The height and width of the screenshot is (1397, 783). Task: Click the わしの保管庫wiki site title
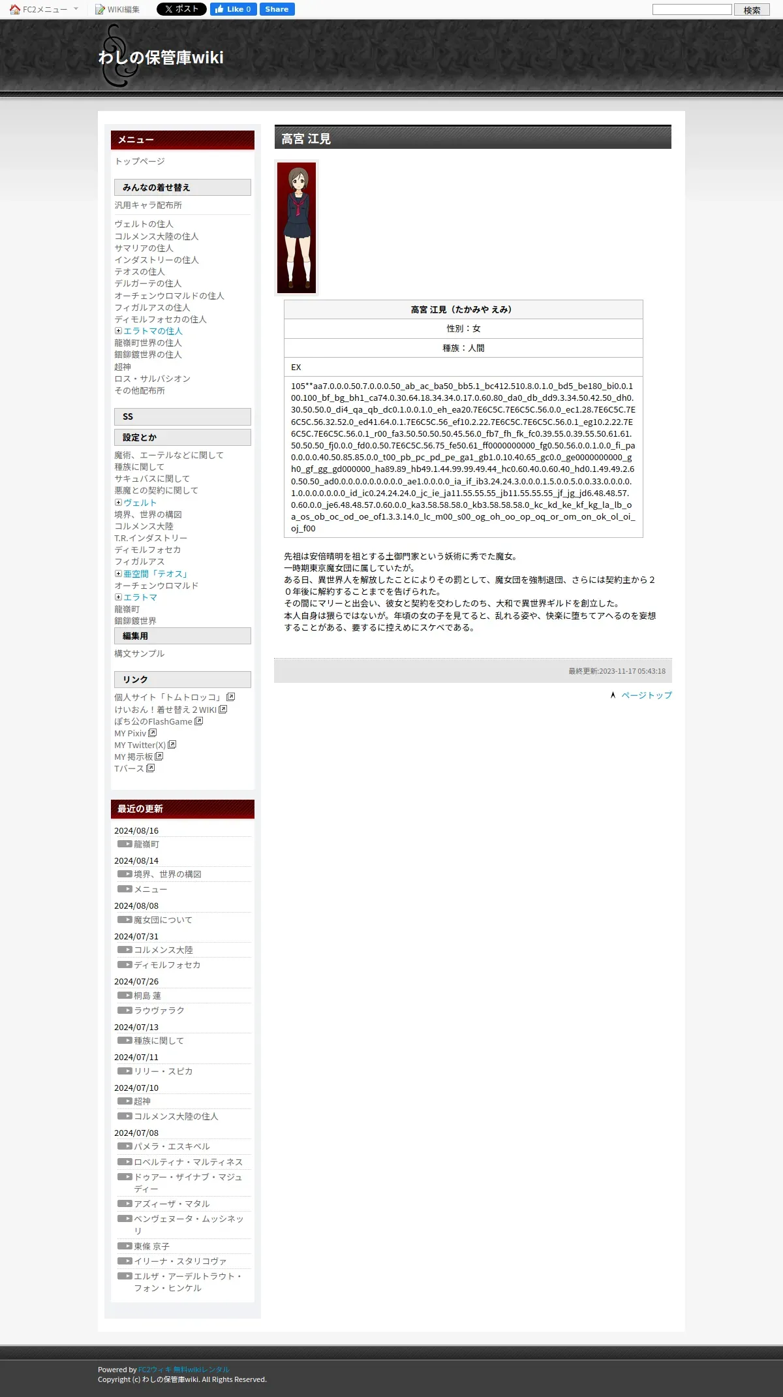point(161,57)
